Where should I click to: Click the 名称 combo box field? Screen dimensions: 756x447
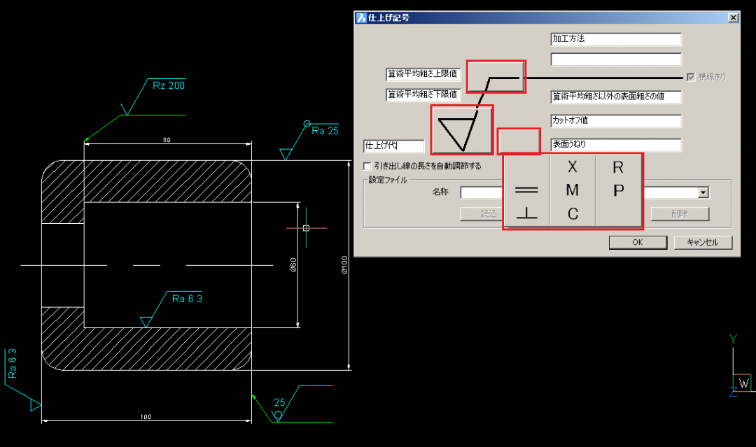(x=584, y=192)
